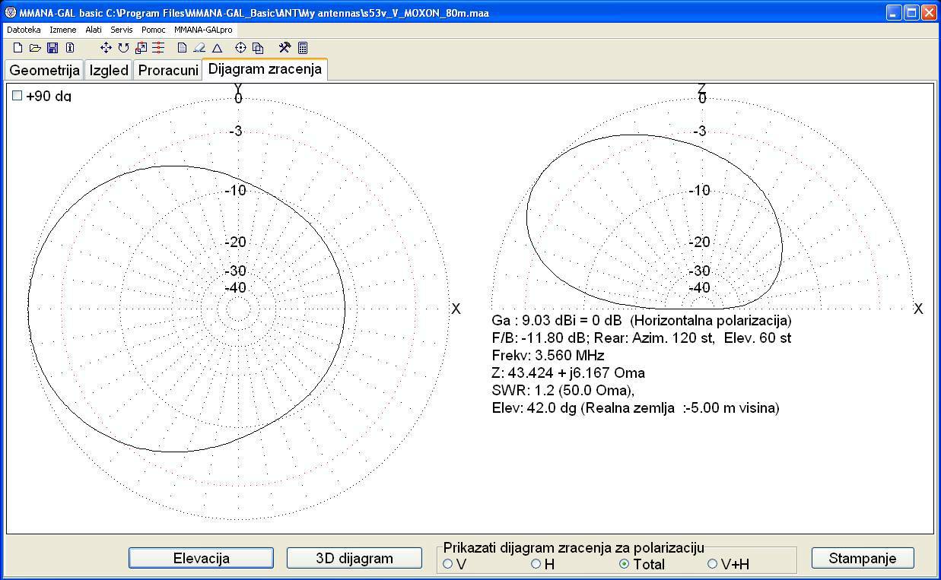
Task: Open the Pomoc menu
Action: click(154, 30)
